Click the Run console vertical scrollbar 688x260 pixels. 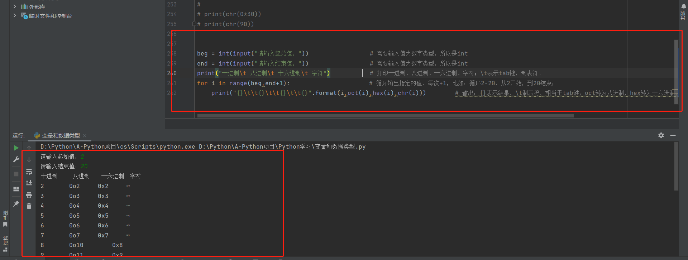click(x=676, y=167)
